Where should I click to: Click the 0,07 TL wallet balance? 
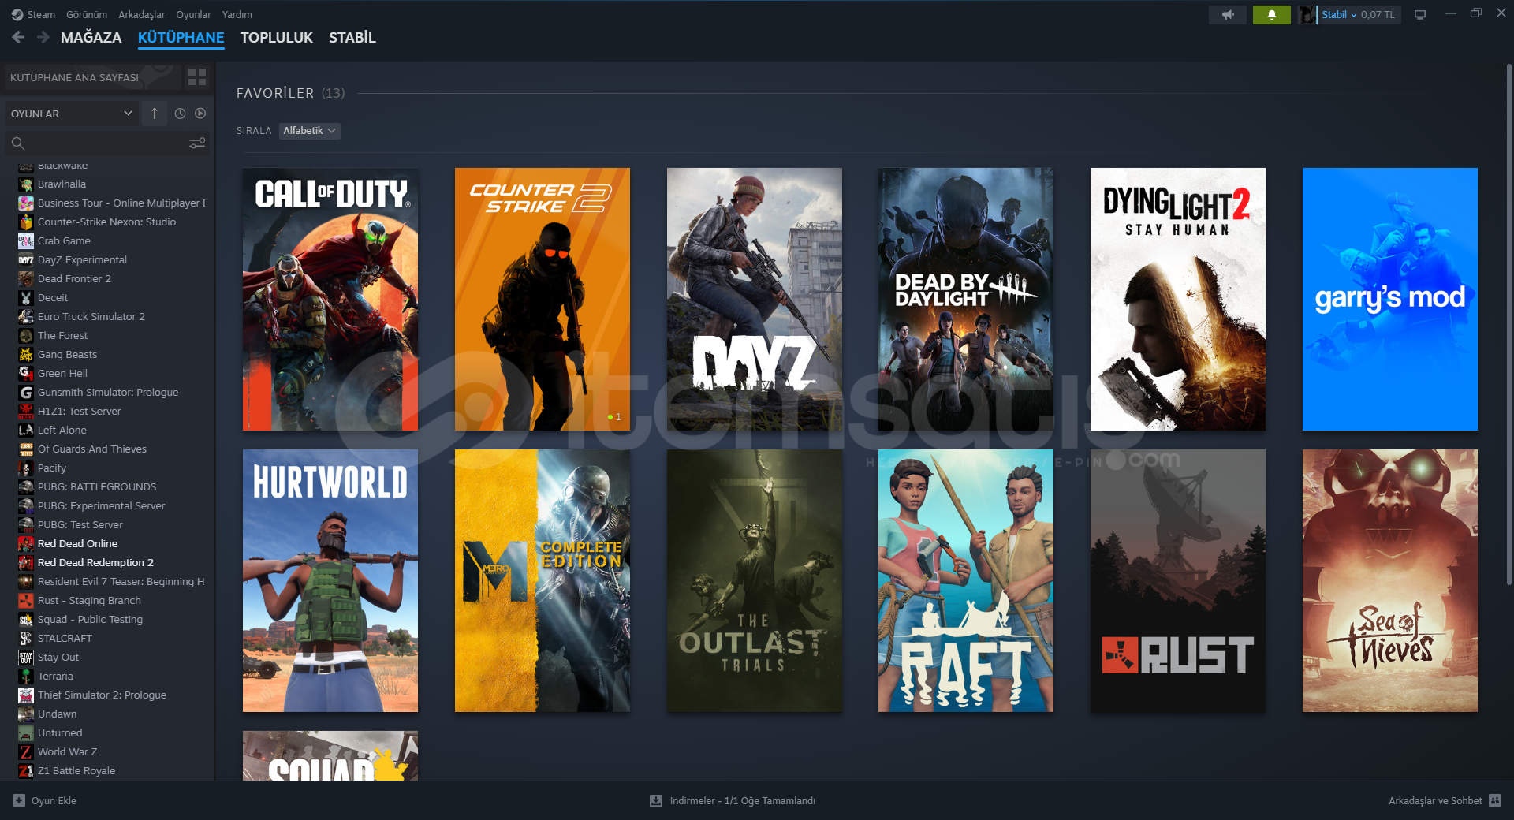pos(1378,14)
